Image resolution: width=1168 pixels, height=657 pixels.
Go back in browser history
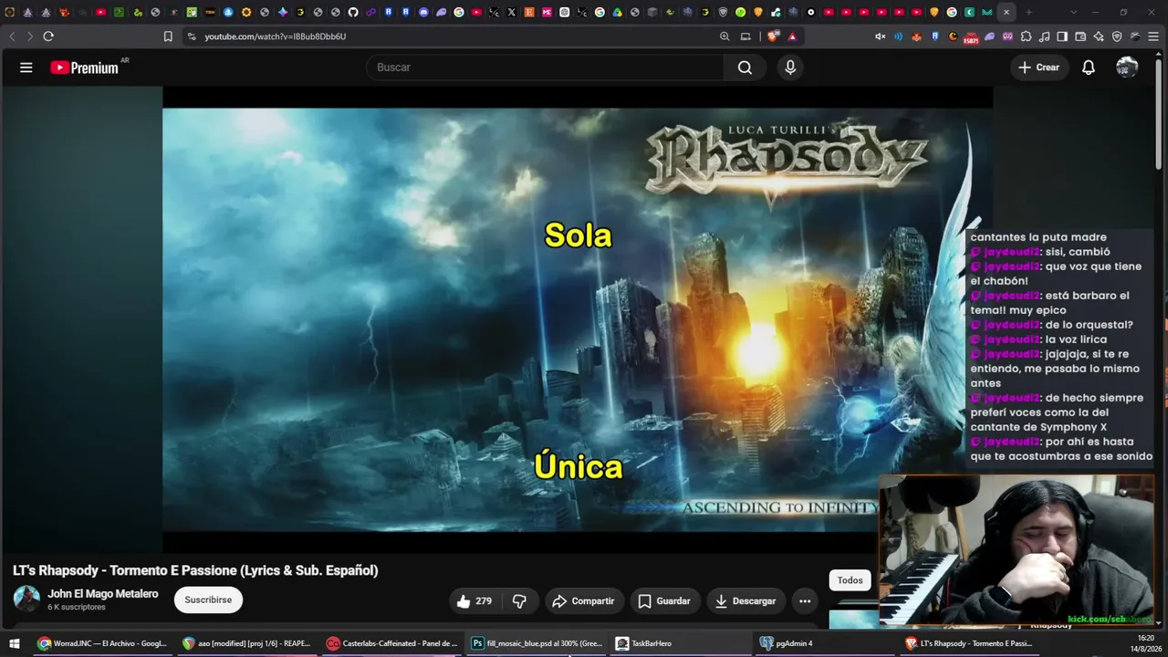tap(12, 36)
